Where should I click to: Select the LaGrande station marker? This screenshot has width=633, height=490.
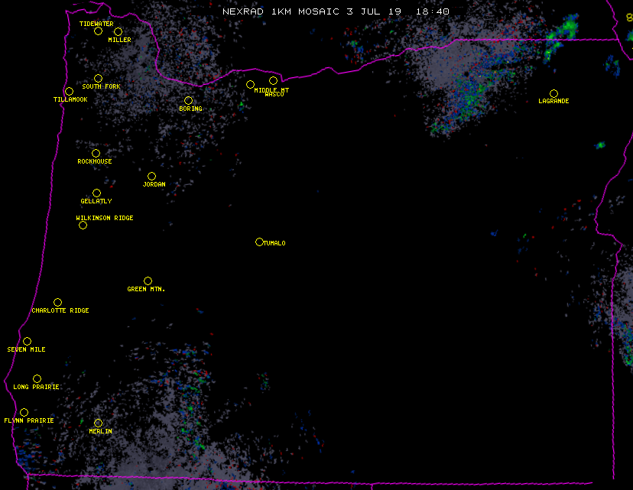point(553,93)
